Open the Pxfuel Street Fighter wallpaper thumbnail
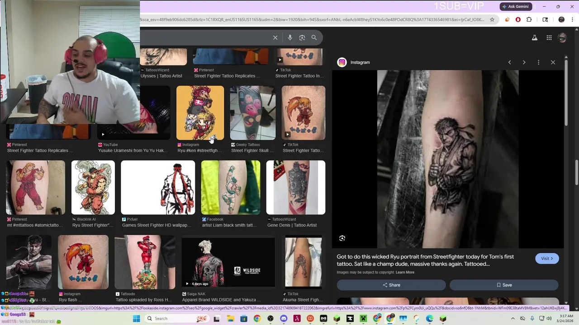 click(158, 187)
